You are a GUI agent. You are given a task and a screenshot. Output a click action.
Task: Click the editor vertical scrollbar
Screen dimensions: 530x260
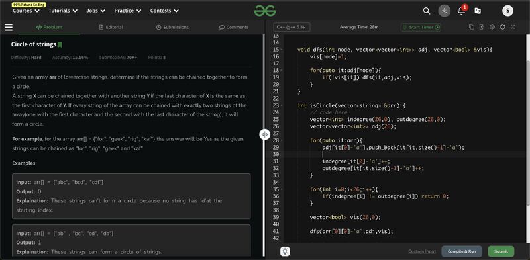click(x=527, y=134)
